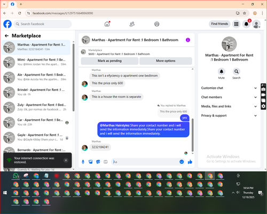Screen dimensions: 267x214
Task: Open the Friends icon in top navigation
Action: (x=132, y=24)
